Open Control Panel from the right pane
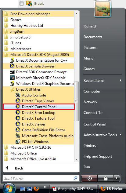 (95, 124)
